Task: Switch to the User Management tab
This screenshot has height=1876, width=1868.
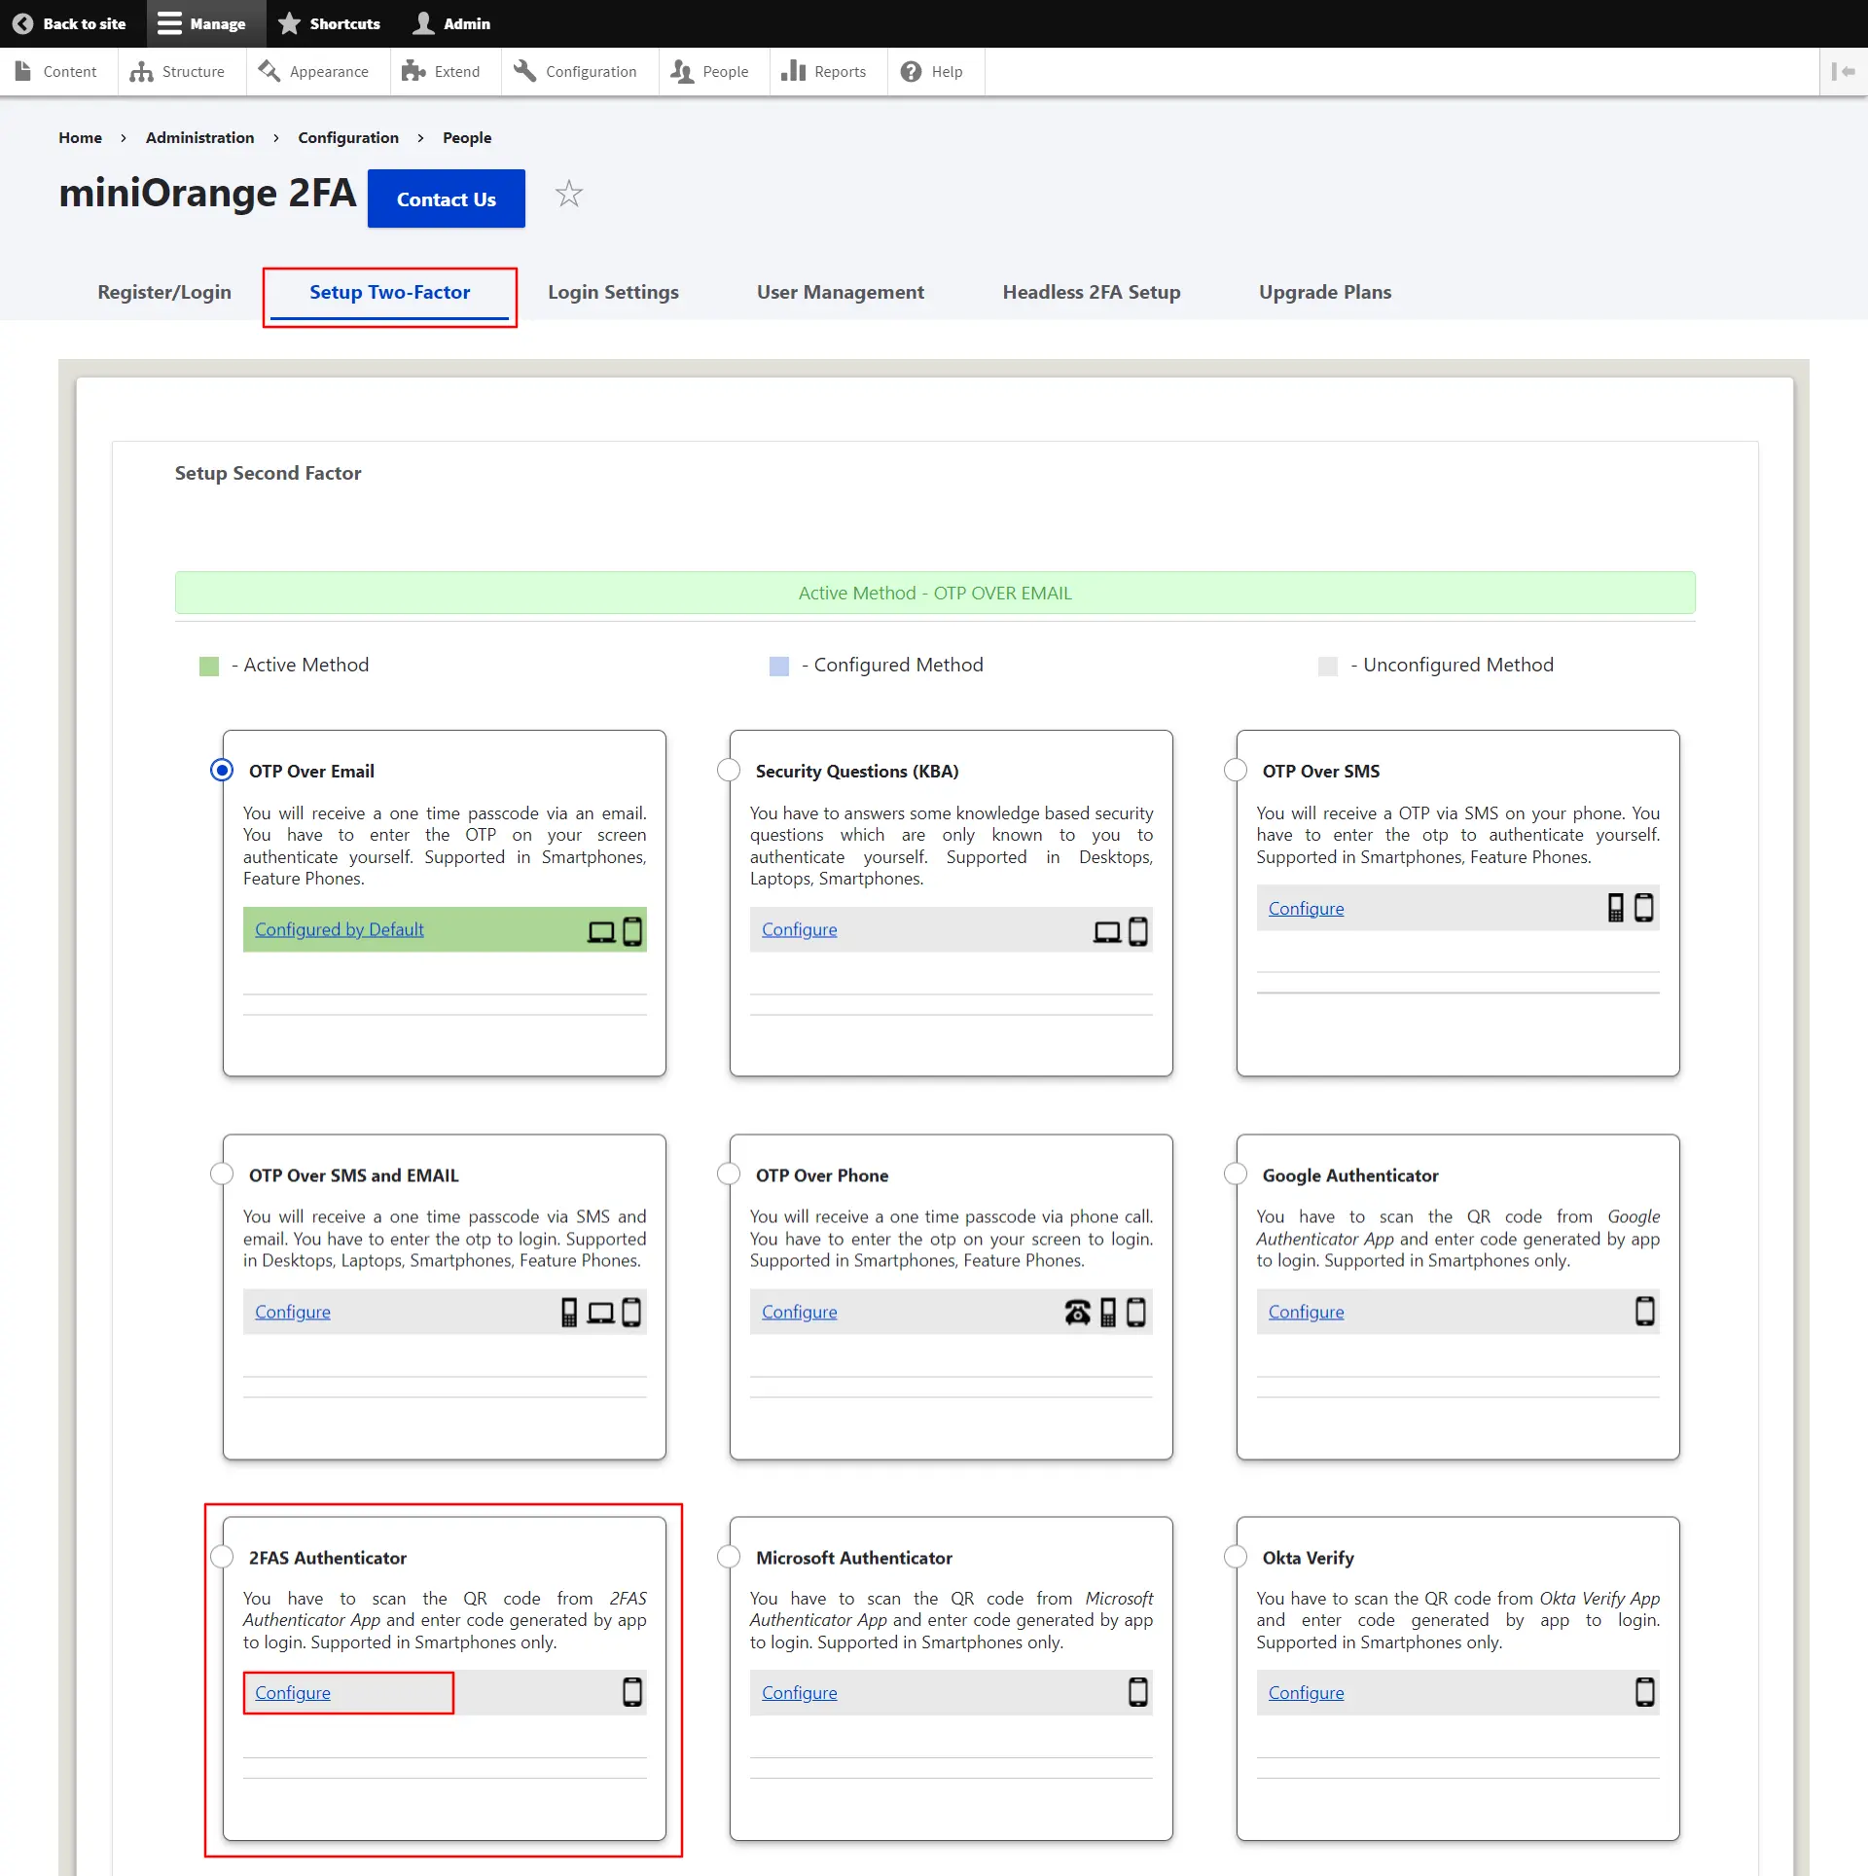Action: [841, 292]
